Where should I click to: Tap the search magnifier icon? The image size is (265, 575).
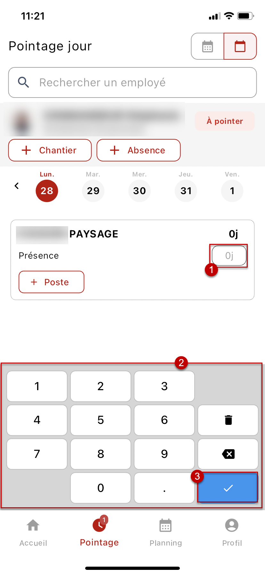click(23, 82)
